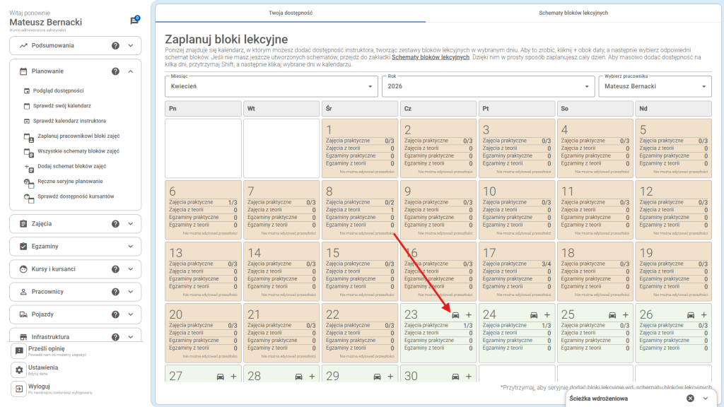Collapse the Planowanie section
This screenshot has width=724, height=407.
pyautogui.click(x=130, y=71)
